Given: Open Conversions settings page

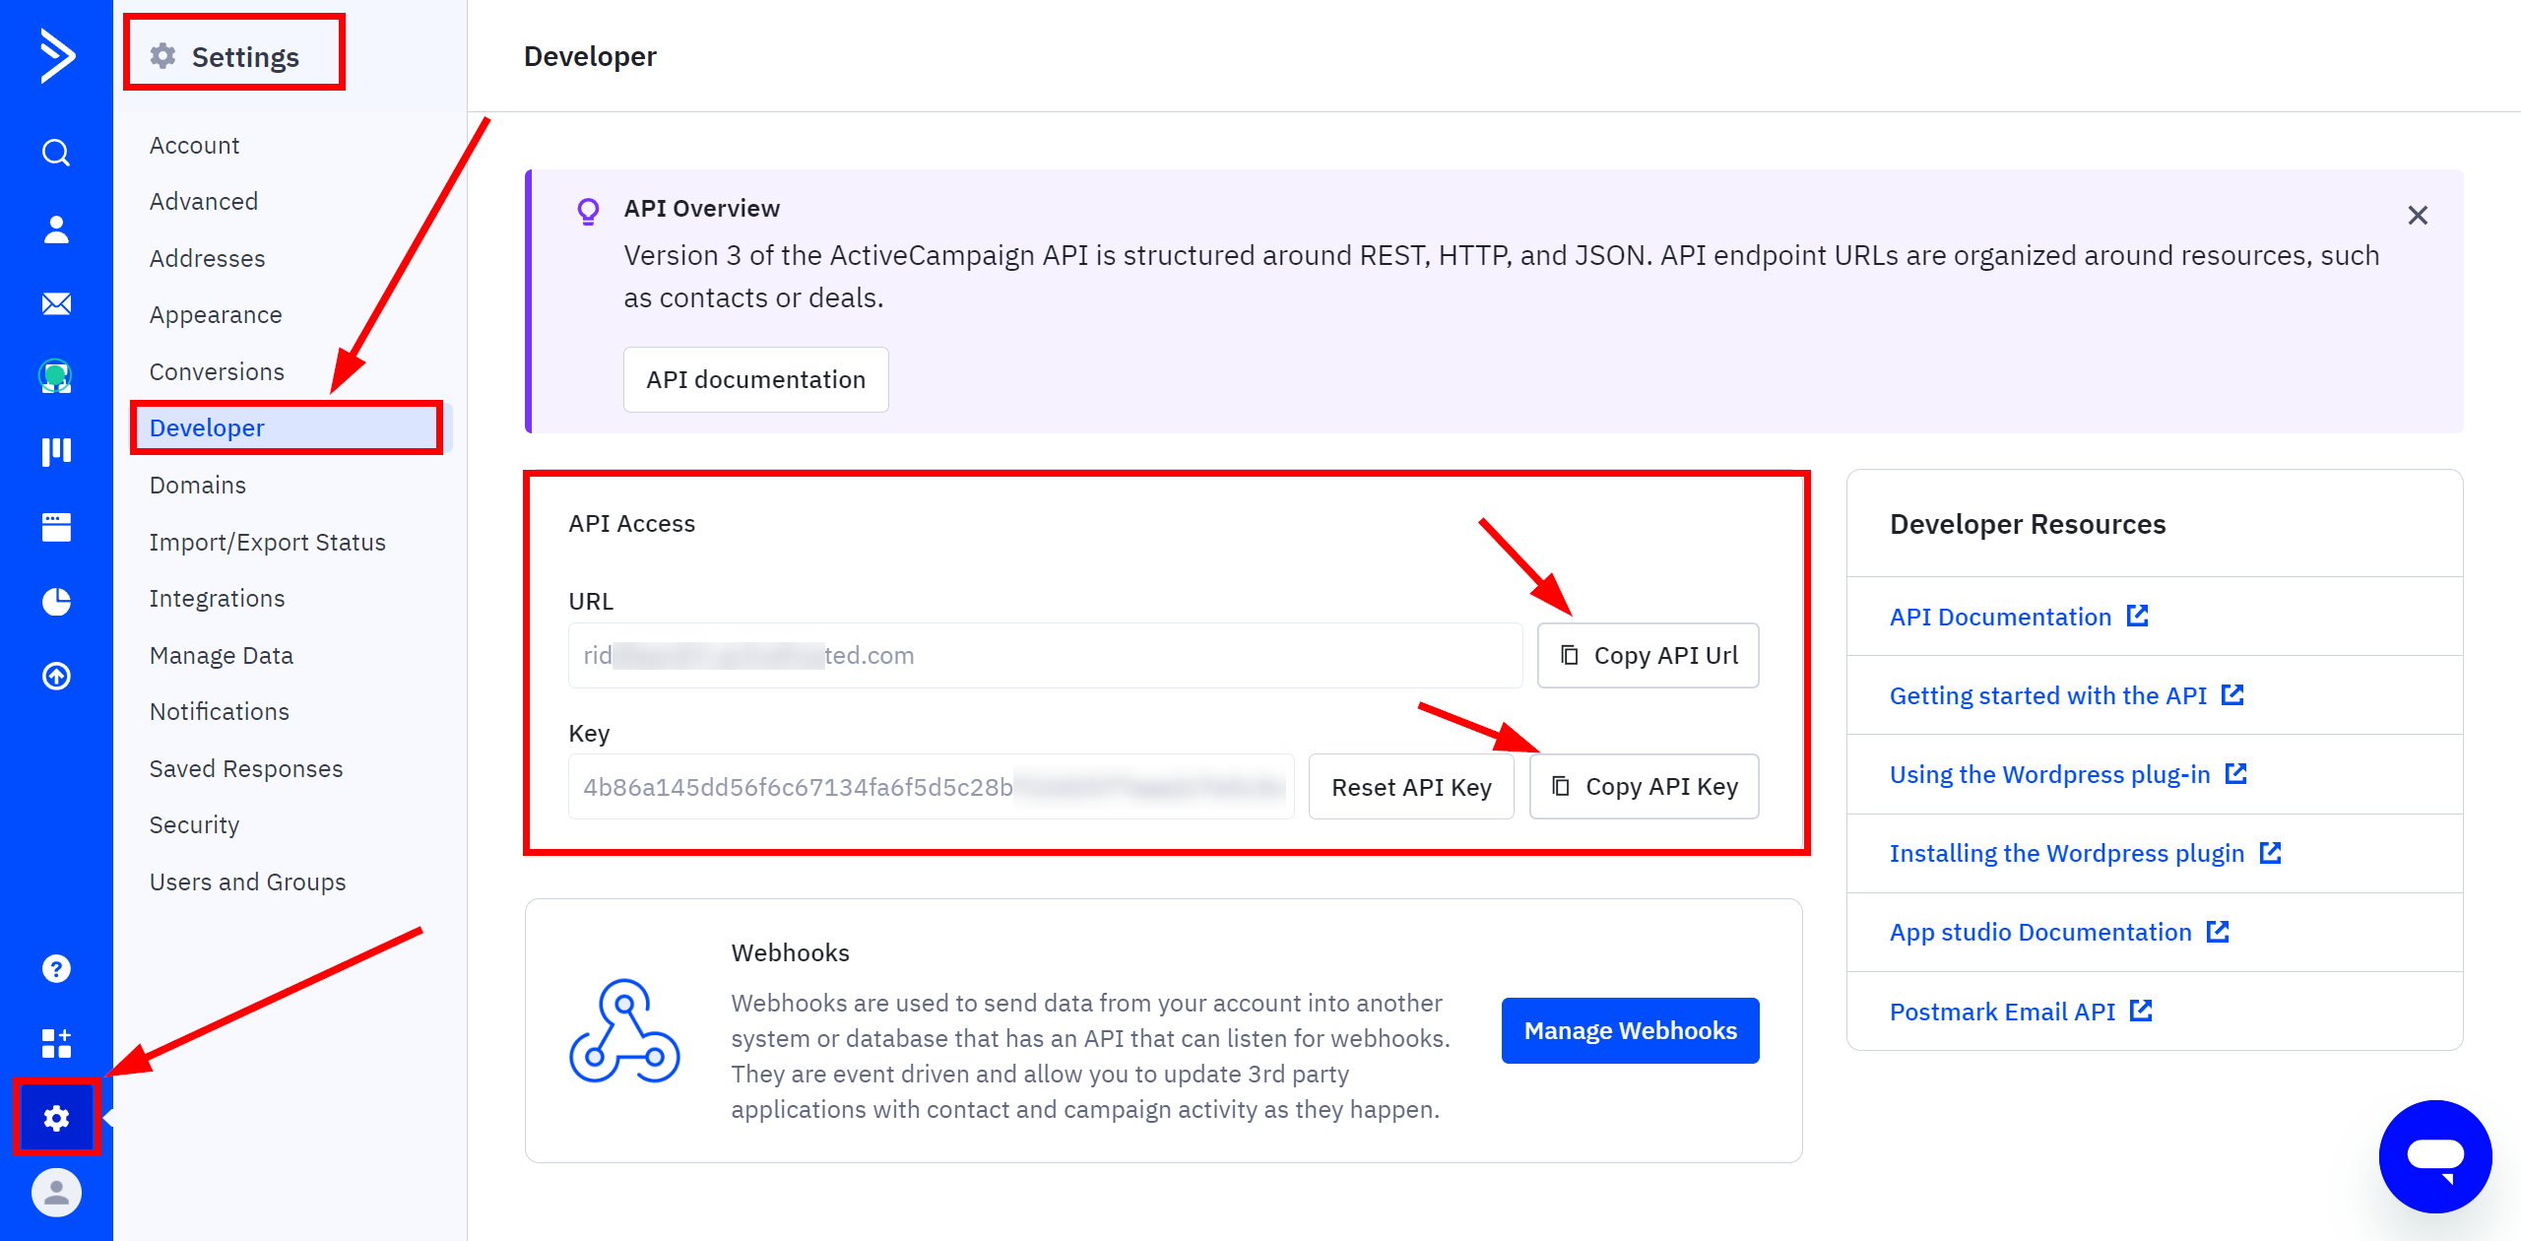Looking at the screenshot, I should 217,371.
